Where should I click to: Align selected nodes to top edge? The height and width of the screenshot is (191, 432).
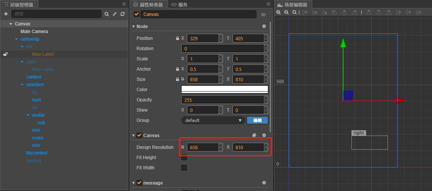[x=304, y=13]
